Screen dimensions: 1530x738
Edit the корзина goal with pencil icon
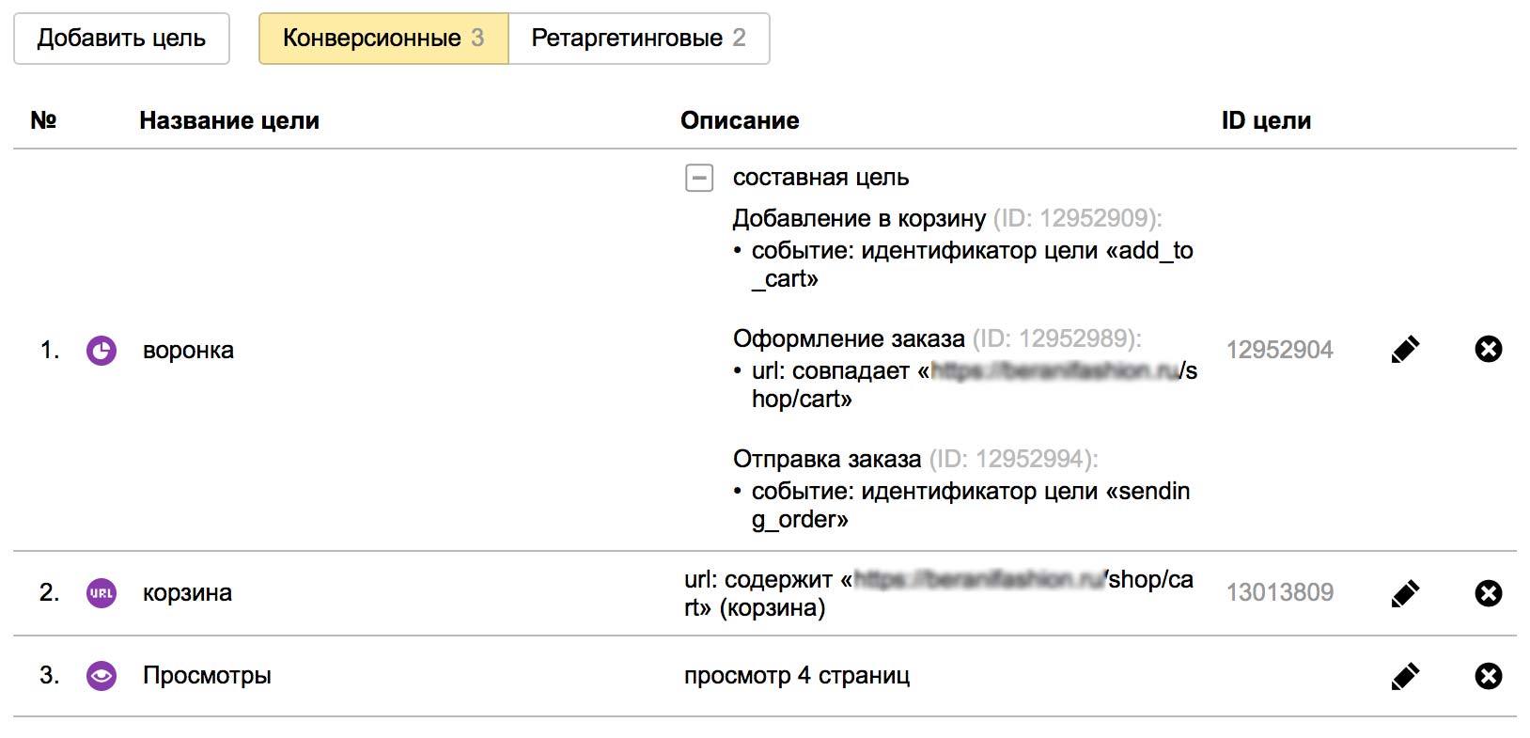click(1405, 593)
